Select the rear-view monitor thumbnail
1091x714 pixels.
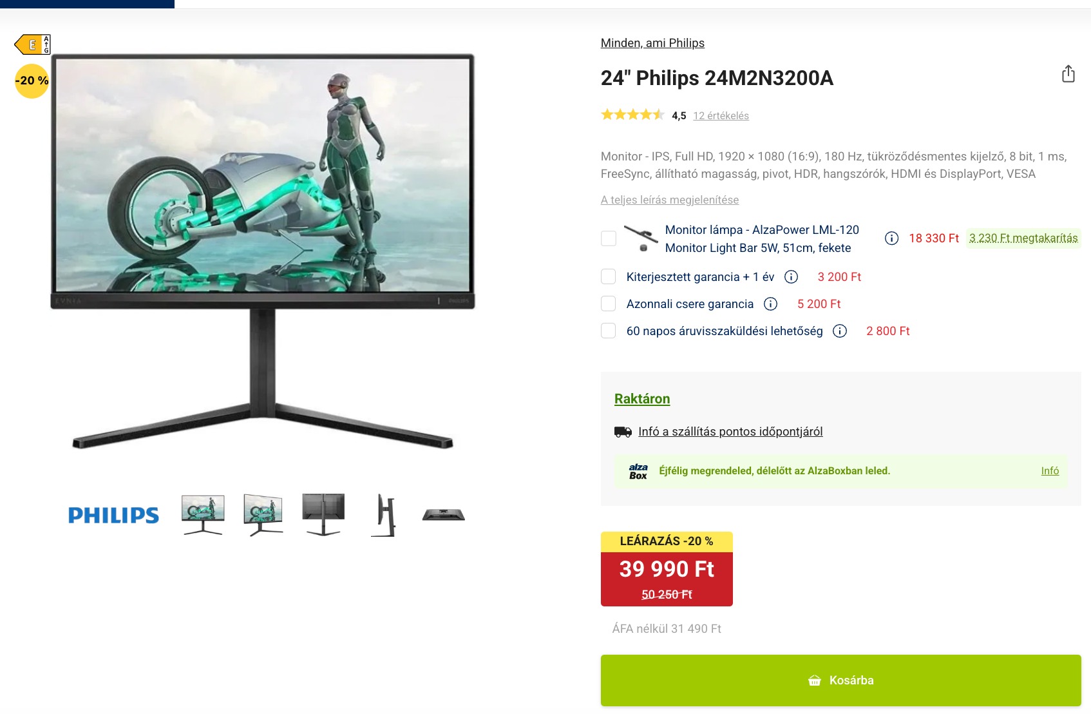(323, 515)
